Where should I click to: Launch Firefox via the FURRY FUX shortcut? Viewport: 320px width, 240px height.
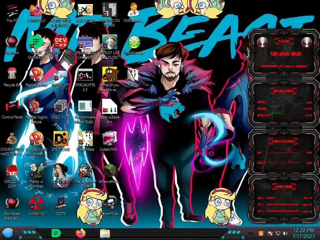[36, 11]
